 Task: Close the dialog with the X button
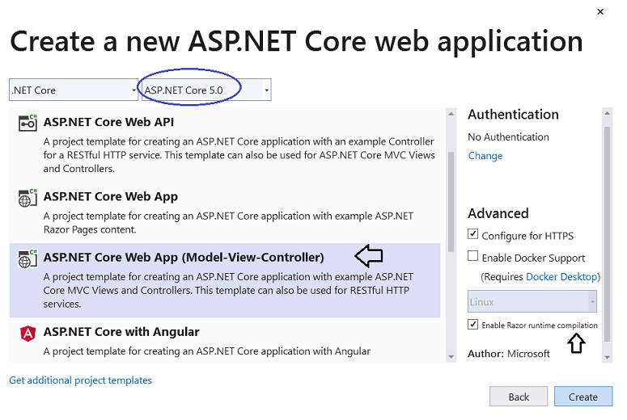click(600, 12)
